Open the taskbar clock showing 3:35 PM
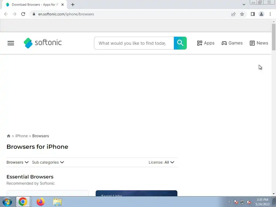The image size is (276, 207). pyautogui.click(x=262, y=202)
